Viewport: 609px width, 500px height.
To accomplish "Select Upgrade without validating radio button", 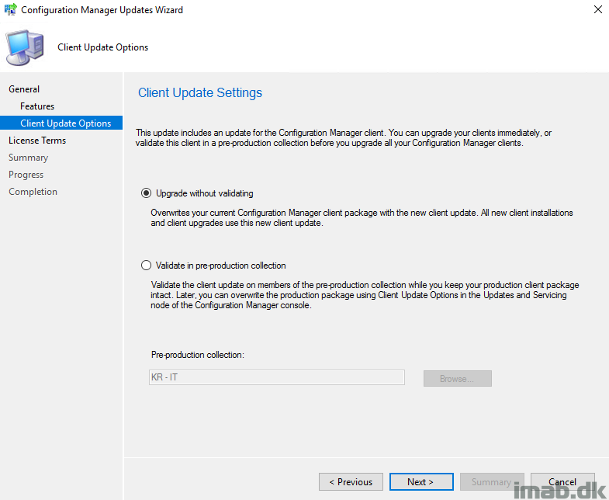I will 146,193.
